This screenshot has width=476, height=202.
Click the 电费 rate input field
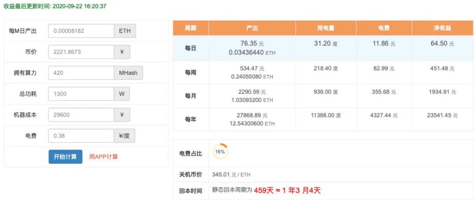tap(81, 136)
